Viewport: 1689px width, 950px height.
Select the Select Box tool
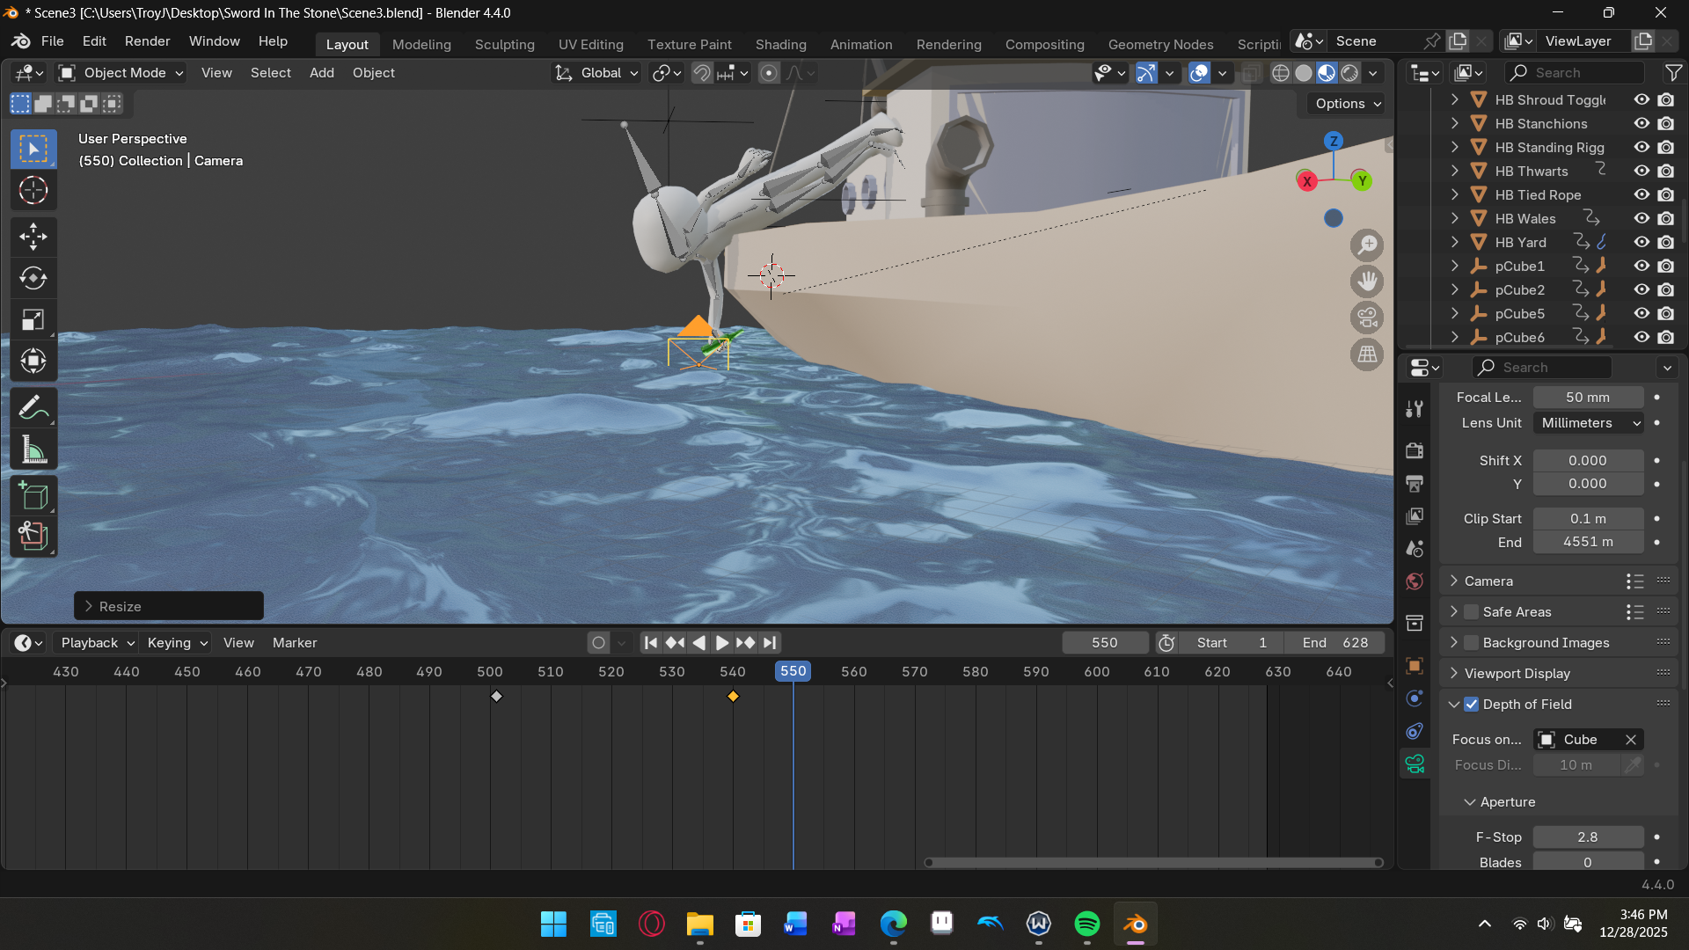[x=33, y=149]
